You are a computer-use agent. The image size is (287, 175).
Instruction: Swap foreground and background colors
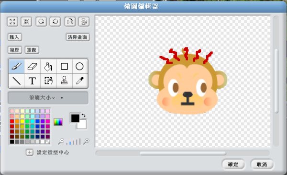pos(83,116)
